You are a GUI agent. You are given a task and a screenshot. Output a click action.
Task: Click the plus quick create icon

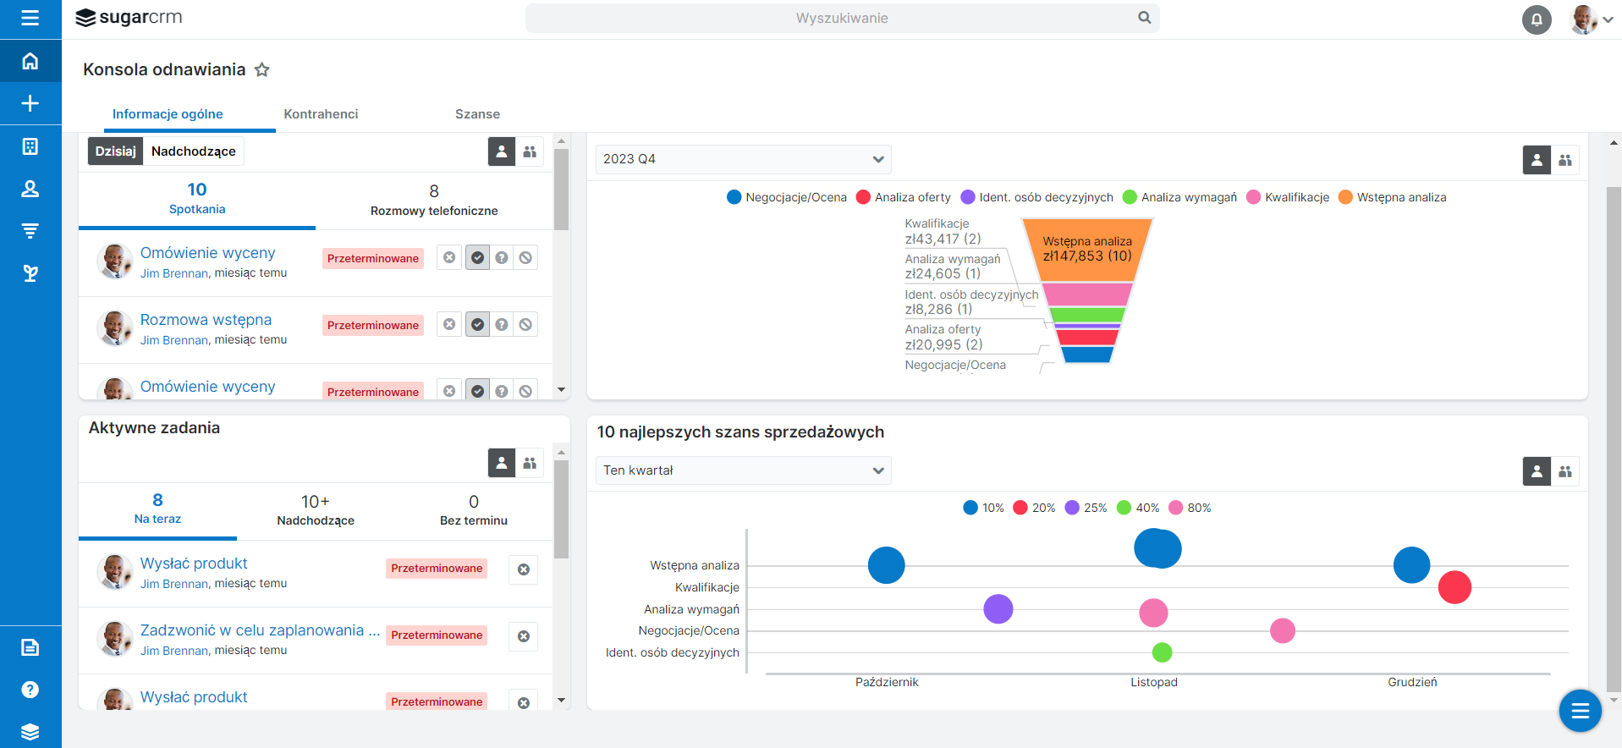[x=30, y=103]
